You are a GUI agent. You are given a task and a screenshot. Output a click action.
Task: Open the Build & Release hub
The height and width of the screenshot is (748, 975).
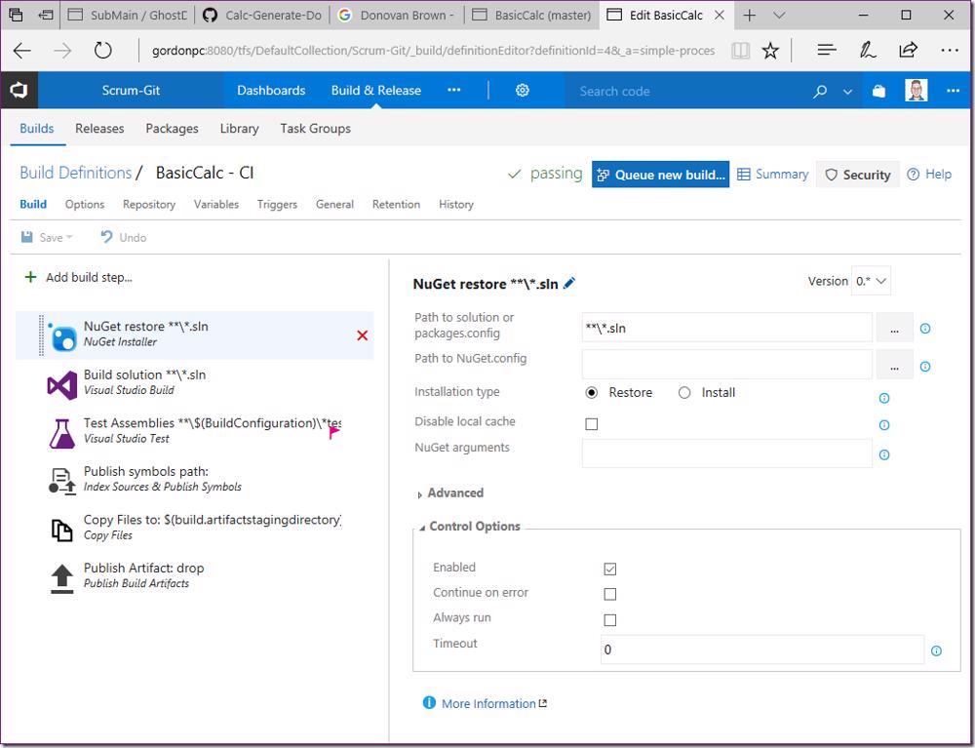375,91
